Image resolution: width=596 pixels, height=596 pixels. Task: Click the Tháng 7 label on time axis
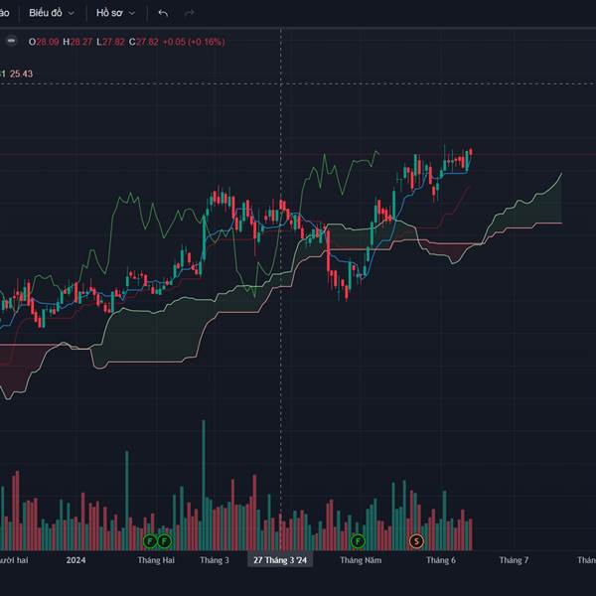point(514,560)
